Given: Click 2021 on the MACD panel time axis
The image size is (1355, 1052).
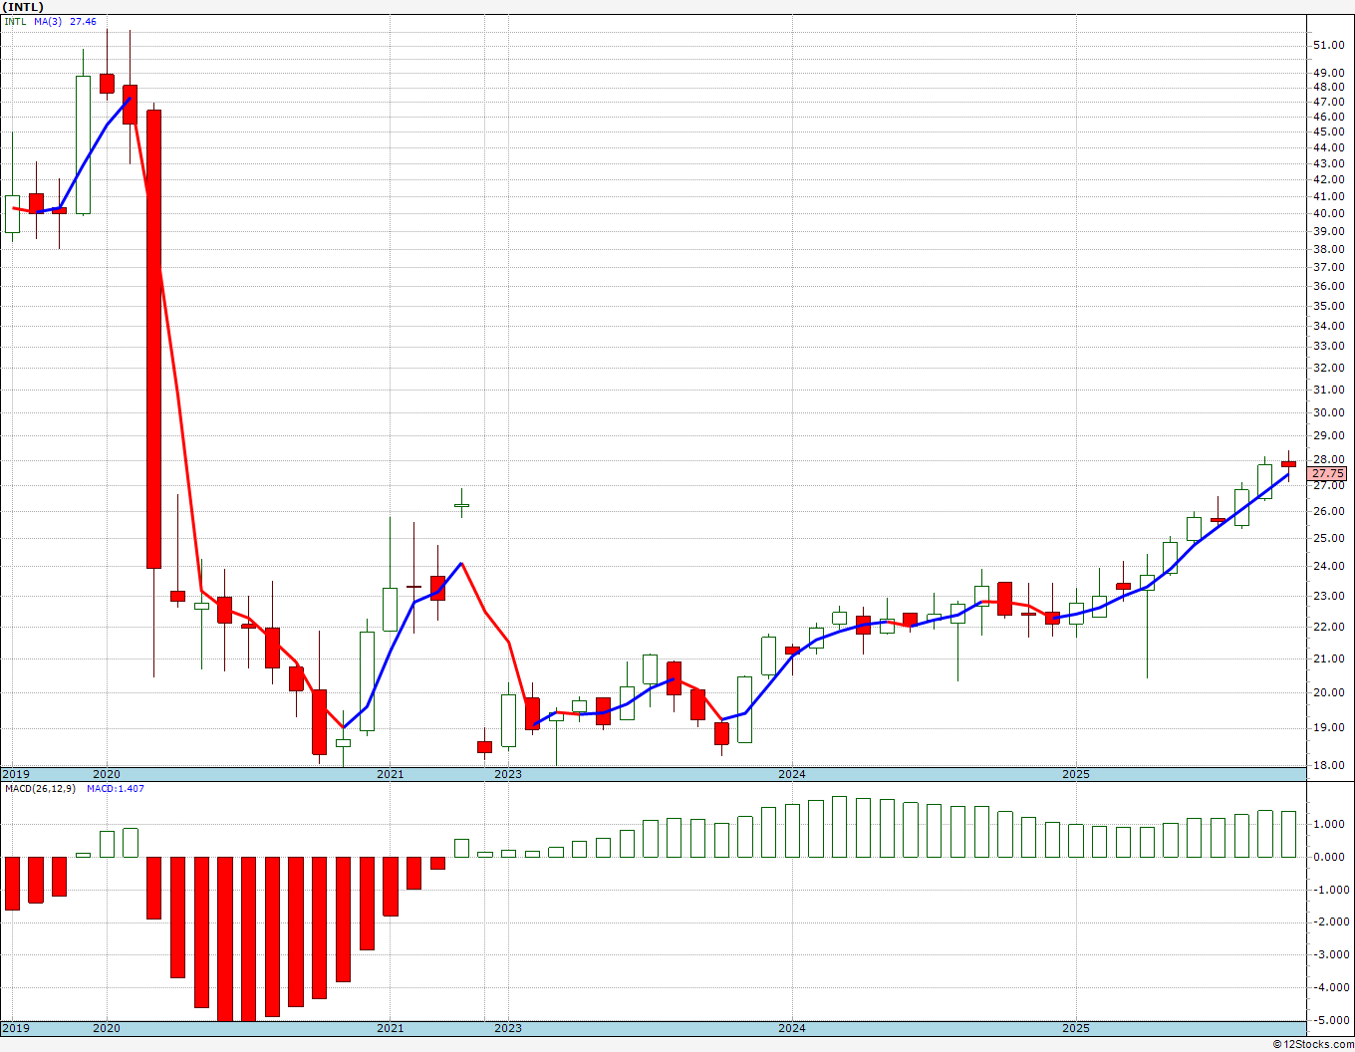Looking at the screenshot, I should tap(391, 1028).
